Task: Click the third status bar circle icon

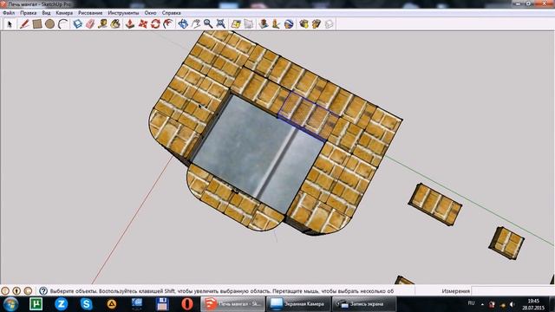Action: coord(28,291)
